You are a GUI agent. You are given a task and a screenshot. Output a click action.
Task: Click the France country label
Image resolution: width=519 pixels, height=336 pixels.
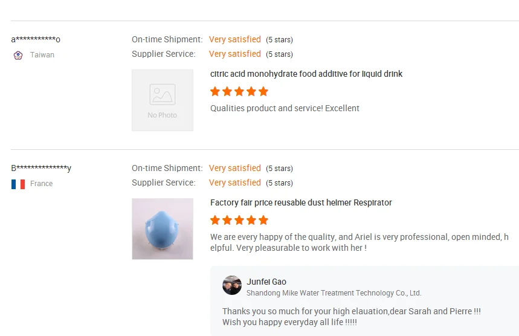41,184
